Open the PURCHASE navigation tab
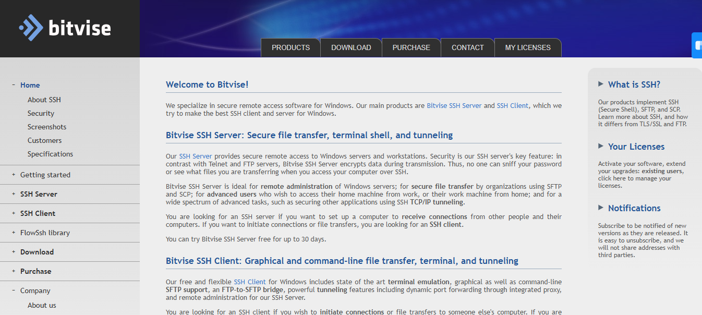This screenshot has height=315, width=702. click(411, 47)
